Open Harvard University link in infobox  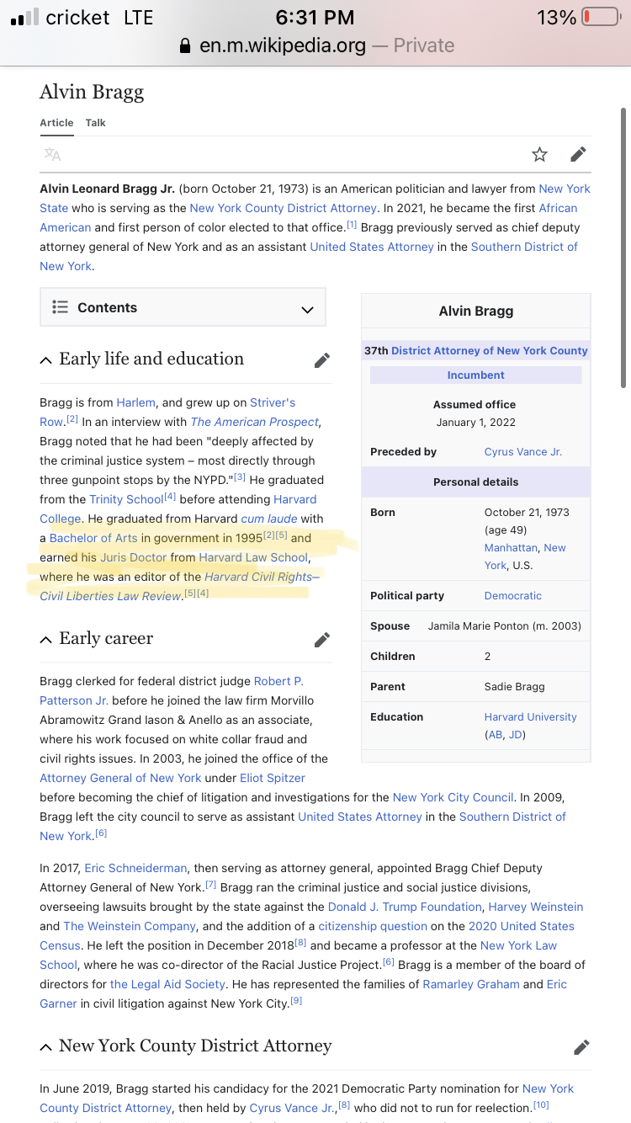(x=531, y=717)
